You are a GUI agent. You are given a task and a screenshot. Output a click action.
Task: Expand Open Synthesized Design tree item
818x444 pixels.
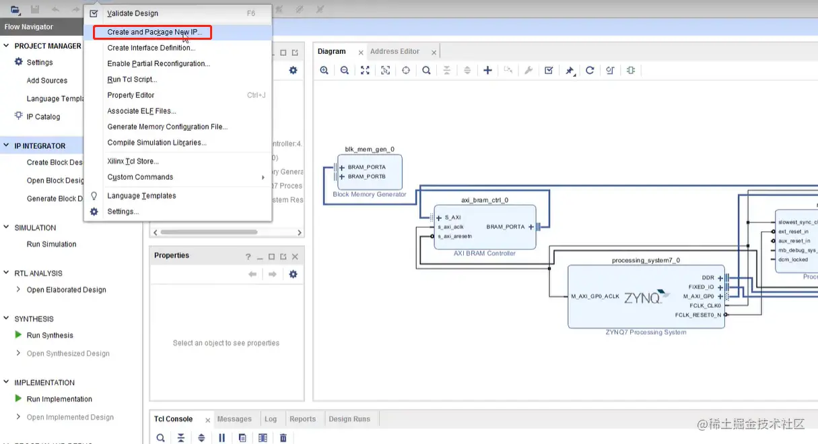[18, 353]
